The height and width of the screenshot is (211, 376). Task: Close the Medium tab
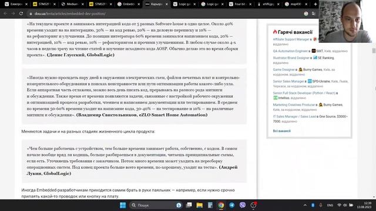pyautogui.click(x=83, y=4)
